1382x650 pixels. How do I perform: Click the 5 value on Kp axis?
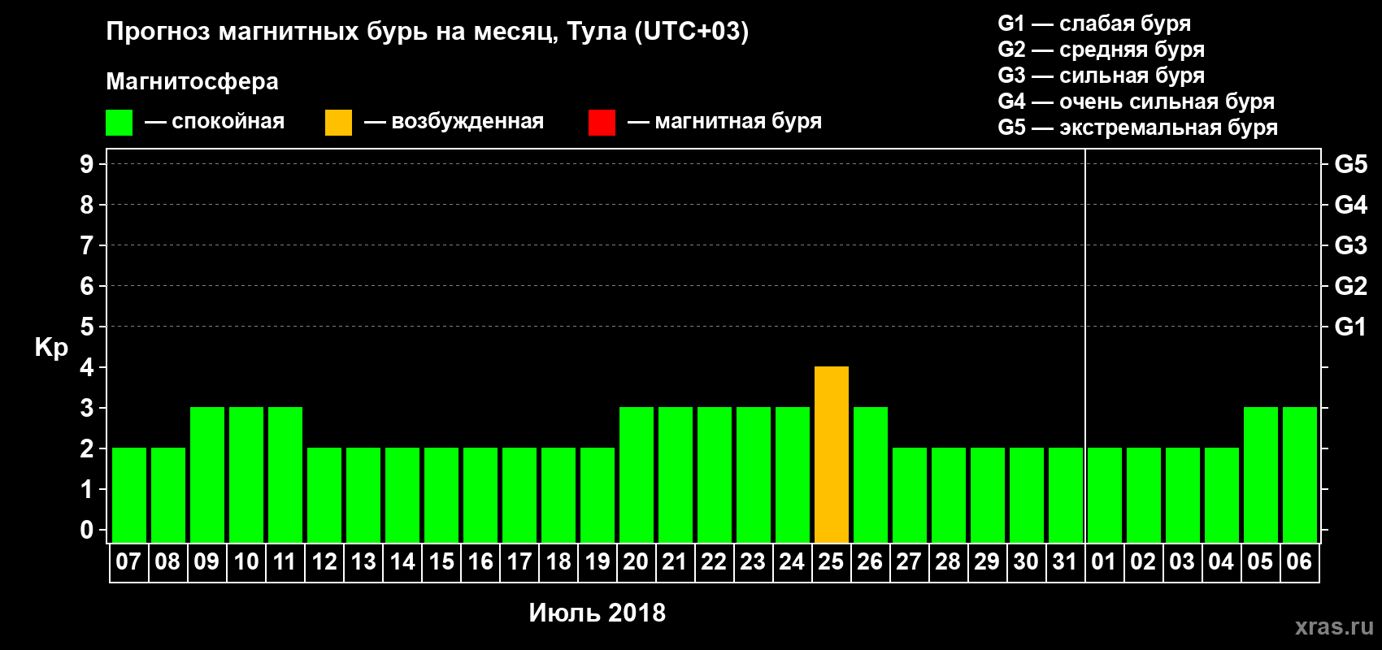coord(87,327)
